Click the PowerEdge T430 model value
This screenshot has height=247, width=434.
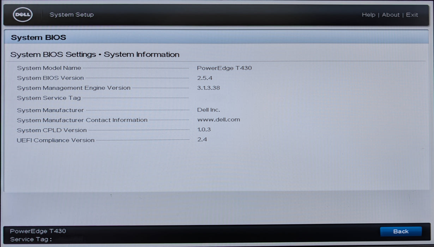[224, 68]
